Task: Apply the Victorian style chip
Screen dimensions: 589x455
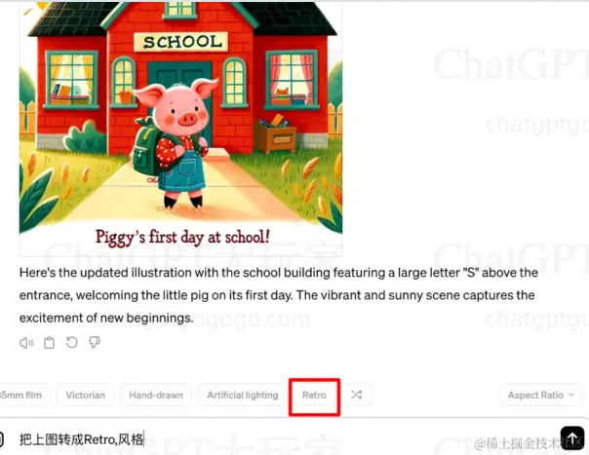Action: [86, 395]
